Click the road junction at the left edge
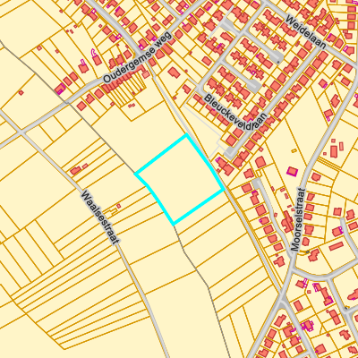 pos(21,132)
